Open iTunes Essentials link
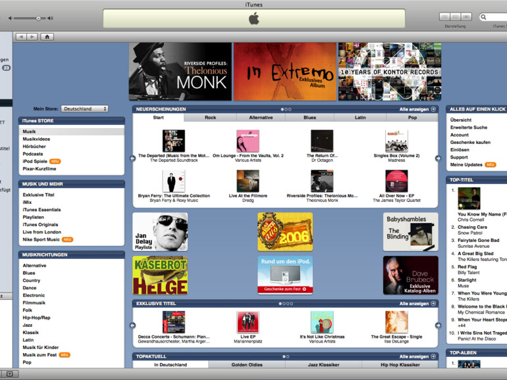The height and width of the screenshot is (380, 507). [x=41, y=210]
